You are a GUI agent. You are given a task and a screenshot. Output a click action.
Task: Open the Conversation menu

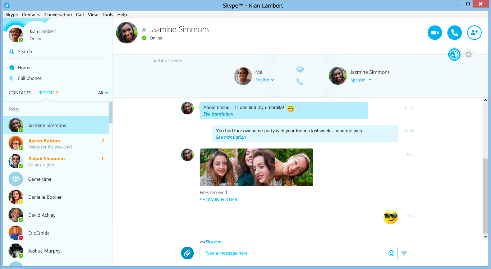click(58, 14)
